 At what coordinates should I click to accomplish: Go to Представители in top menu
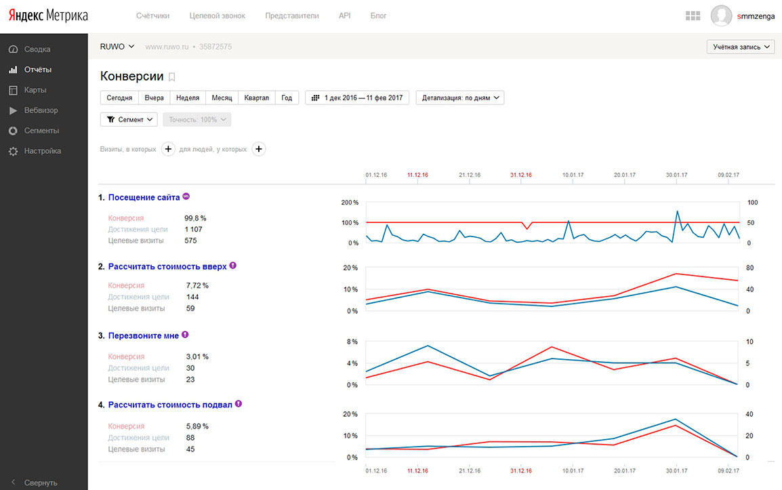[x=291, y=16]
